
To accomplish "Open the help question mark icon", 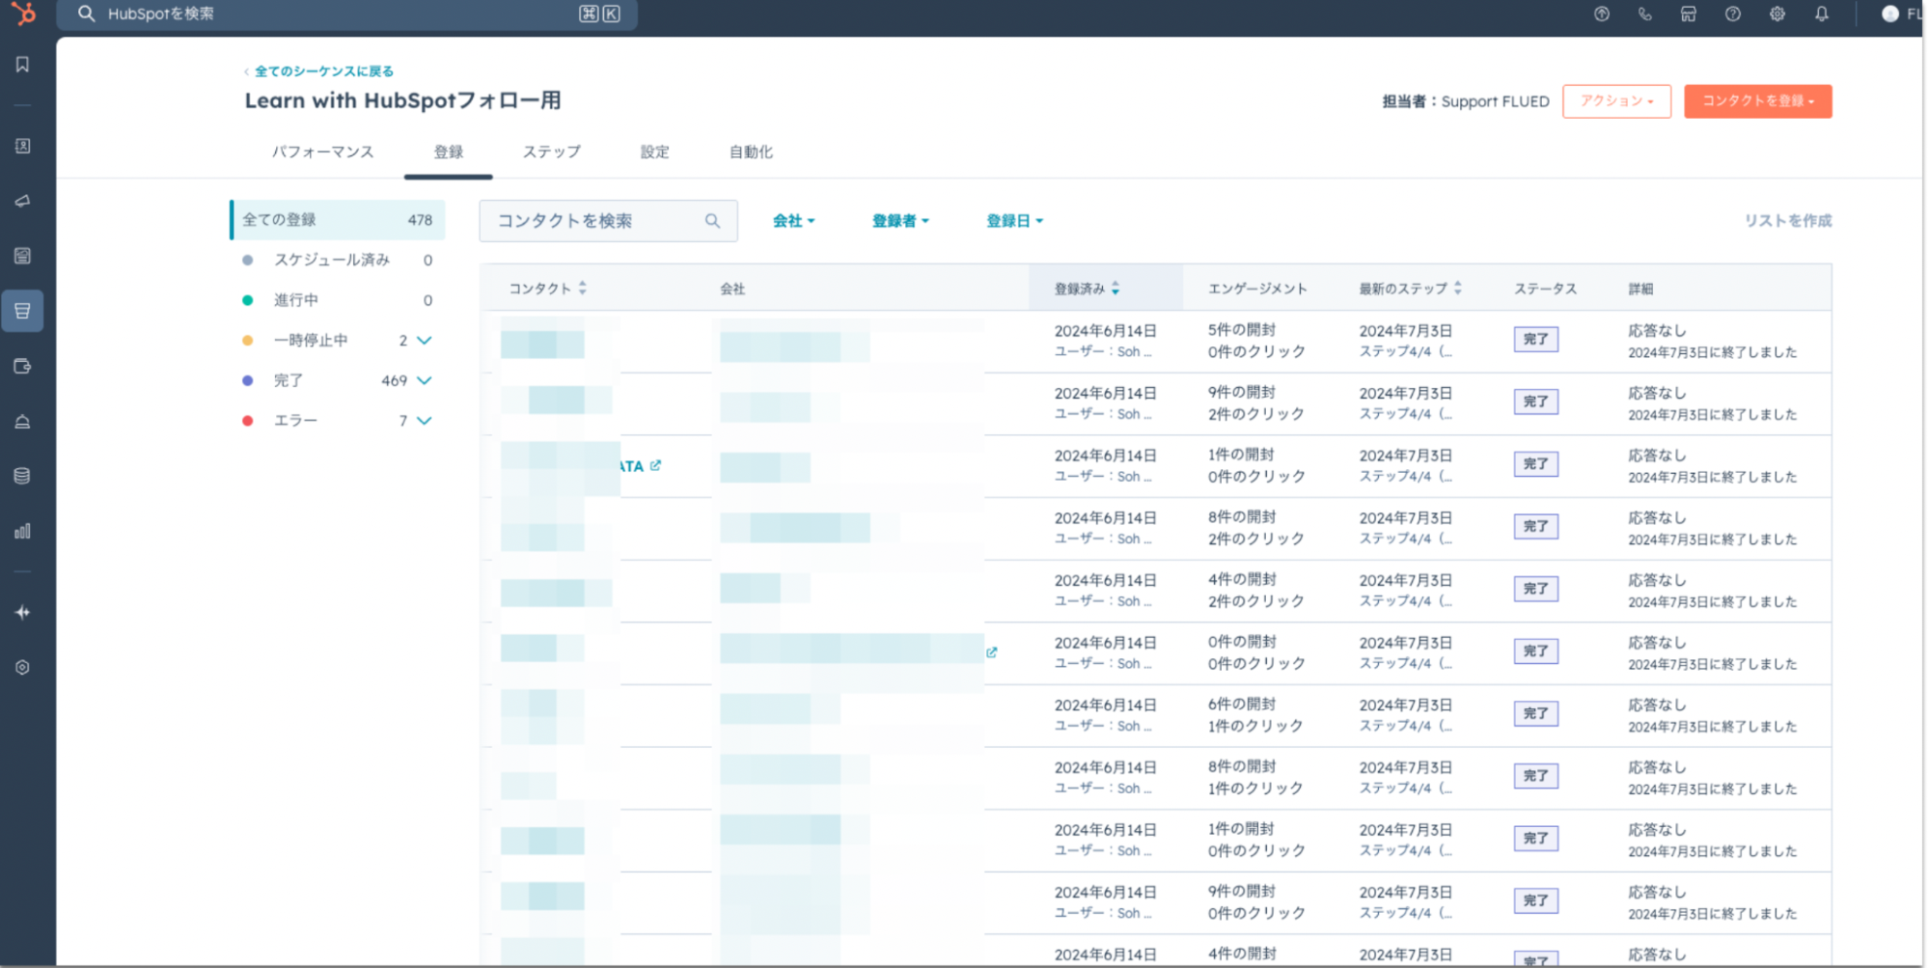I will coord(1732,14).
